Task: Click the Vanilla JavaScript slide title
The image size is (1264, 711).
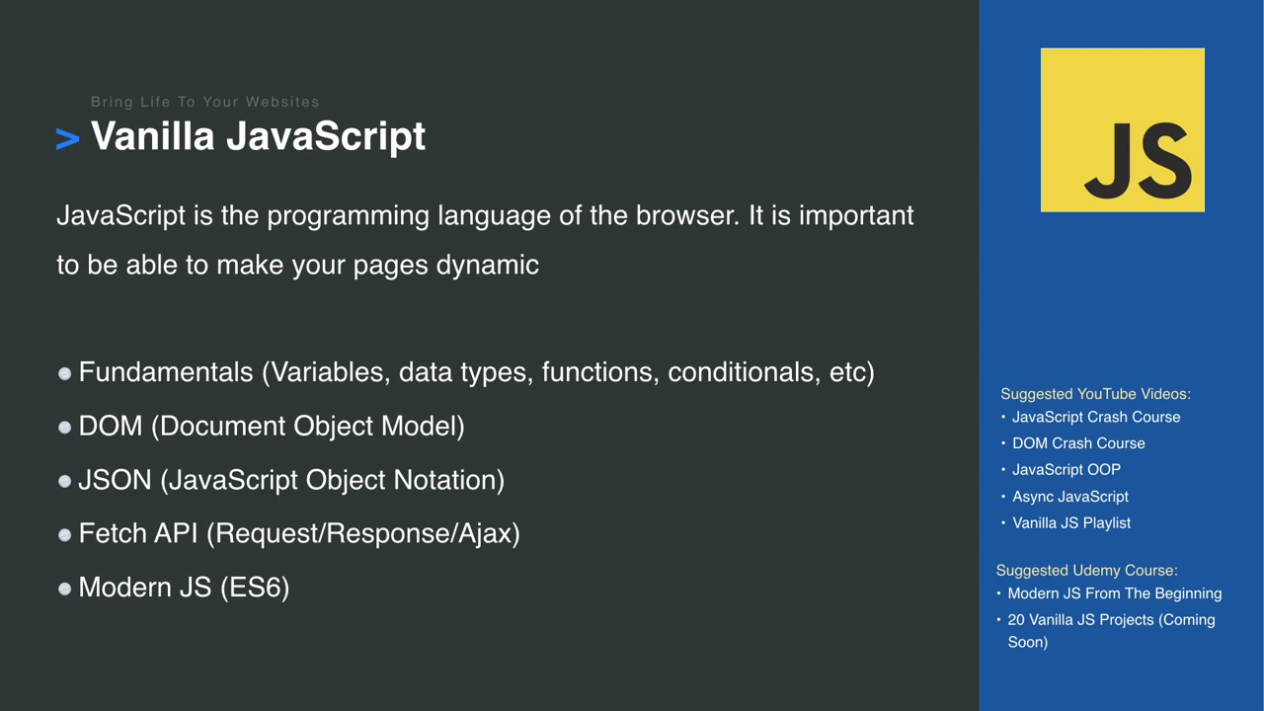Action: click(x=258, y=137)
